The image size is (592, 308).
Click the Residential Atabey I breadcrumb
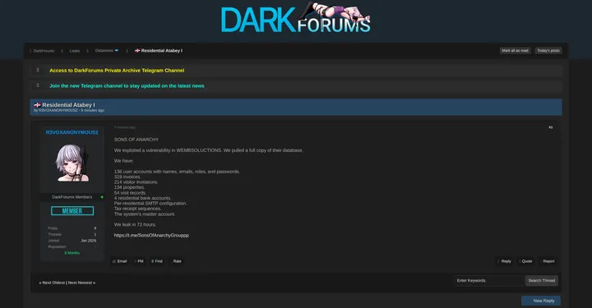coord(162,51)
